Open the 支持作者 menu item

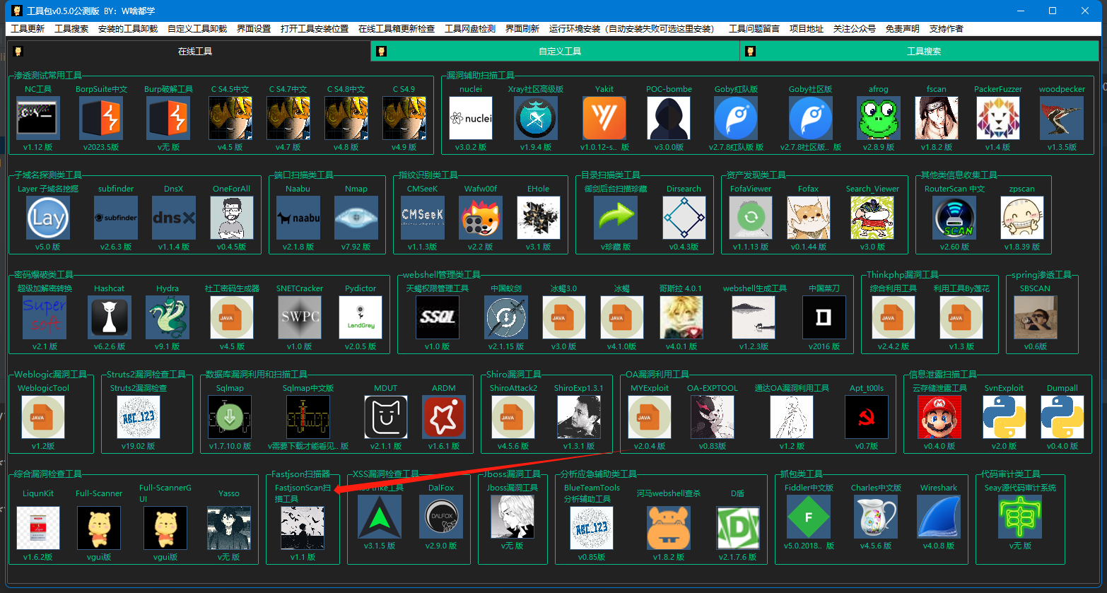[x=947, y=28]
